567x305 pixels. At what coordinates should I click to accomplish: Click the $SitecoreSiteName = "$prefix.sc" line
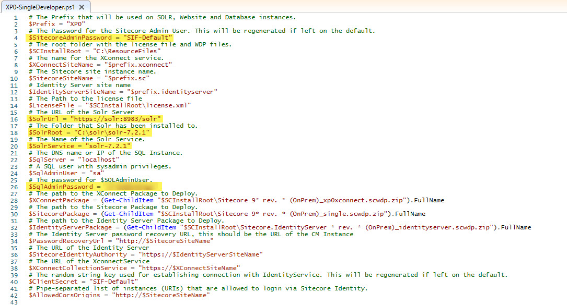coord(89,78)
